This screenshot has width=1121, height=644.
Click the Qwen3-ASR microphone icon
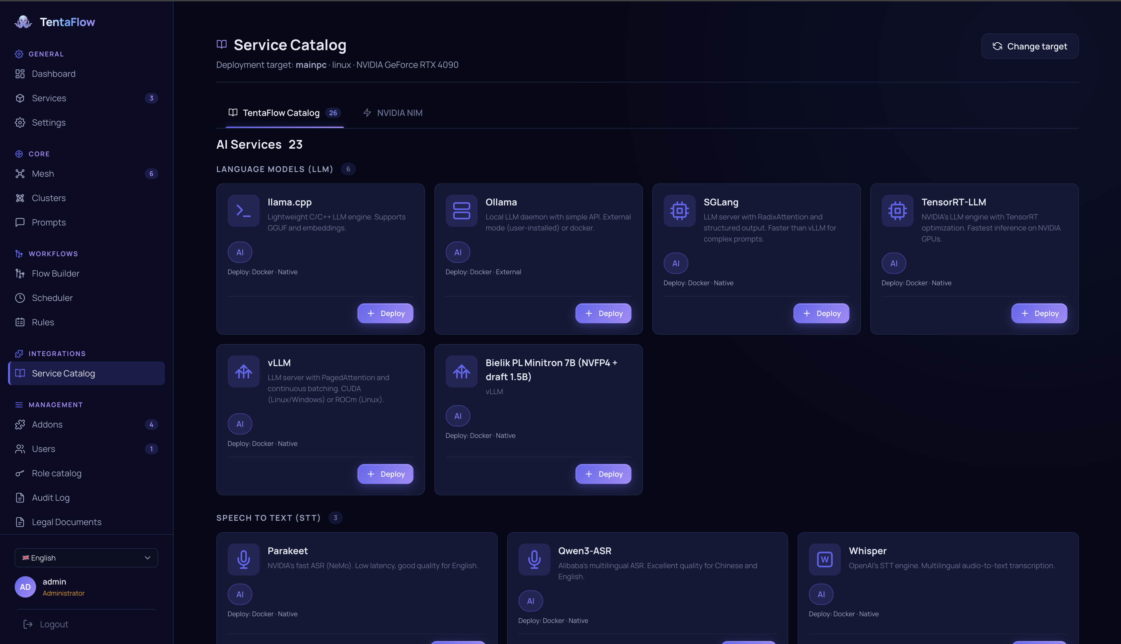coord(534,559)
